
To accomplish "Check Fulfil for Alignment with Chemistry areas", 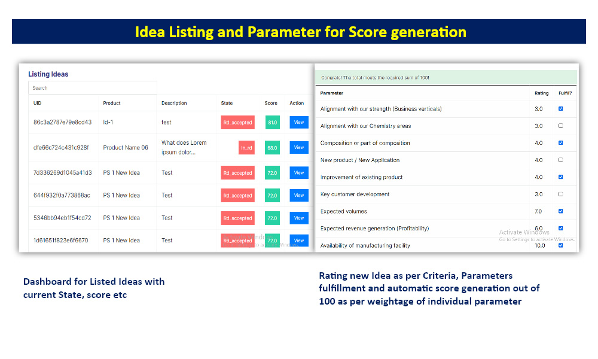I will click(x=561, y=126).
